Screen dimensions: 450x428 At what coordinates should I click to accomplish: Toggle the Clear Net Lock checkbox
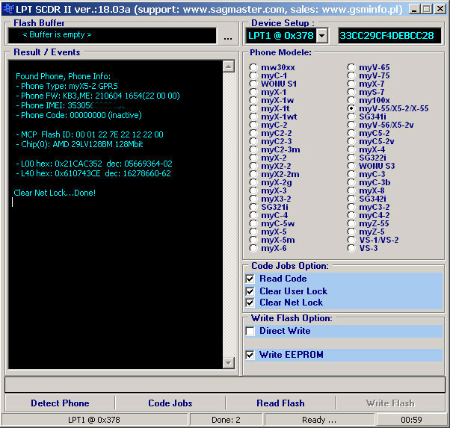pyautogui.click(x=250, y=303)
